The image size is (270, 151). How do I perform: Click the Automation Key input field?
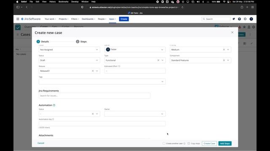102,124
